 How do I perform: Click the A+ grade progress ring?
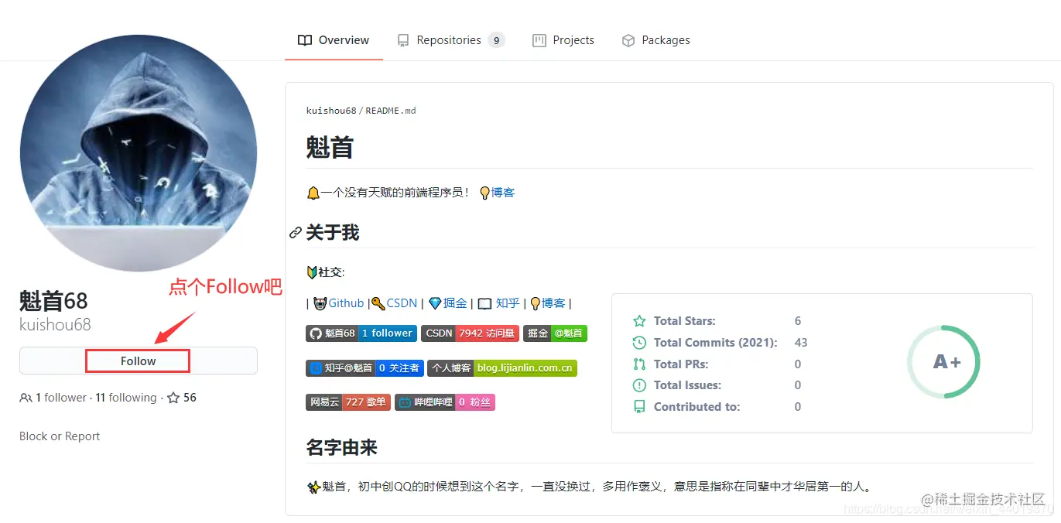(x=943, y=362)
